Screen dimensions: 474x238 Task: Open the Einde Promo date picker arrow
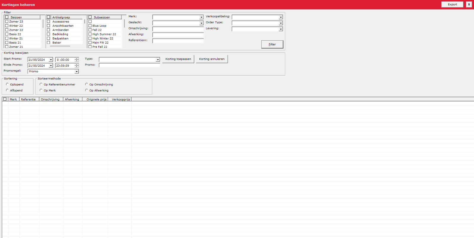[x=51, y=66]
